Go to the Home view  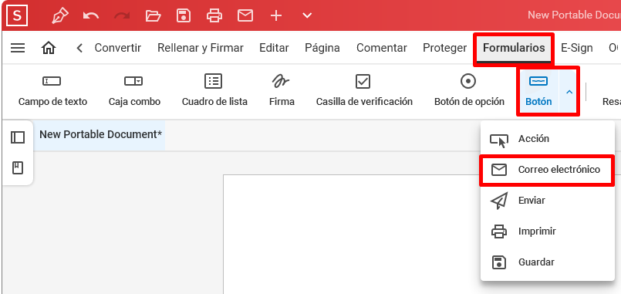49,48
